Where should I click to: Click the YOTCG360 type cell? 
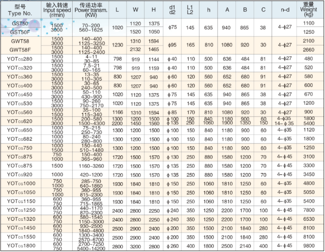(x=20, y=77)
